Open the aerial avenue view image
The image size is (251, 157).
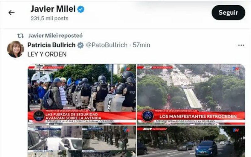pos(191,94)
